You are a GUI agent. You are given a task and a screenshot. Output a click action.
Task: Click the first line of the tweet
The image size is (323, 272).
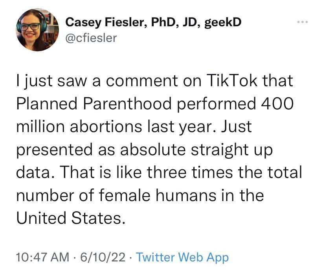[x=154, y=81]
